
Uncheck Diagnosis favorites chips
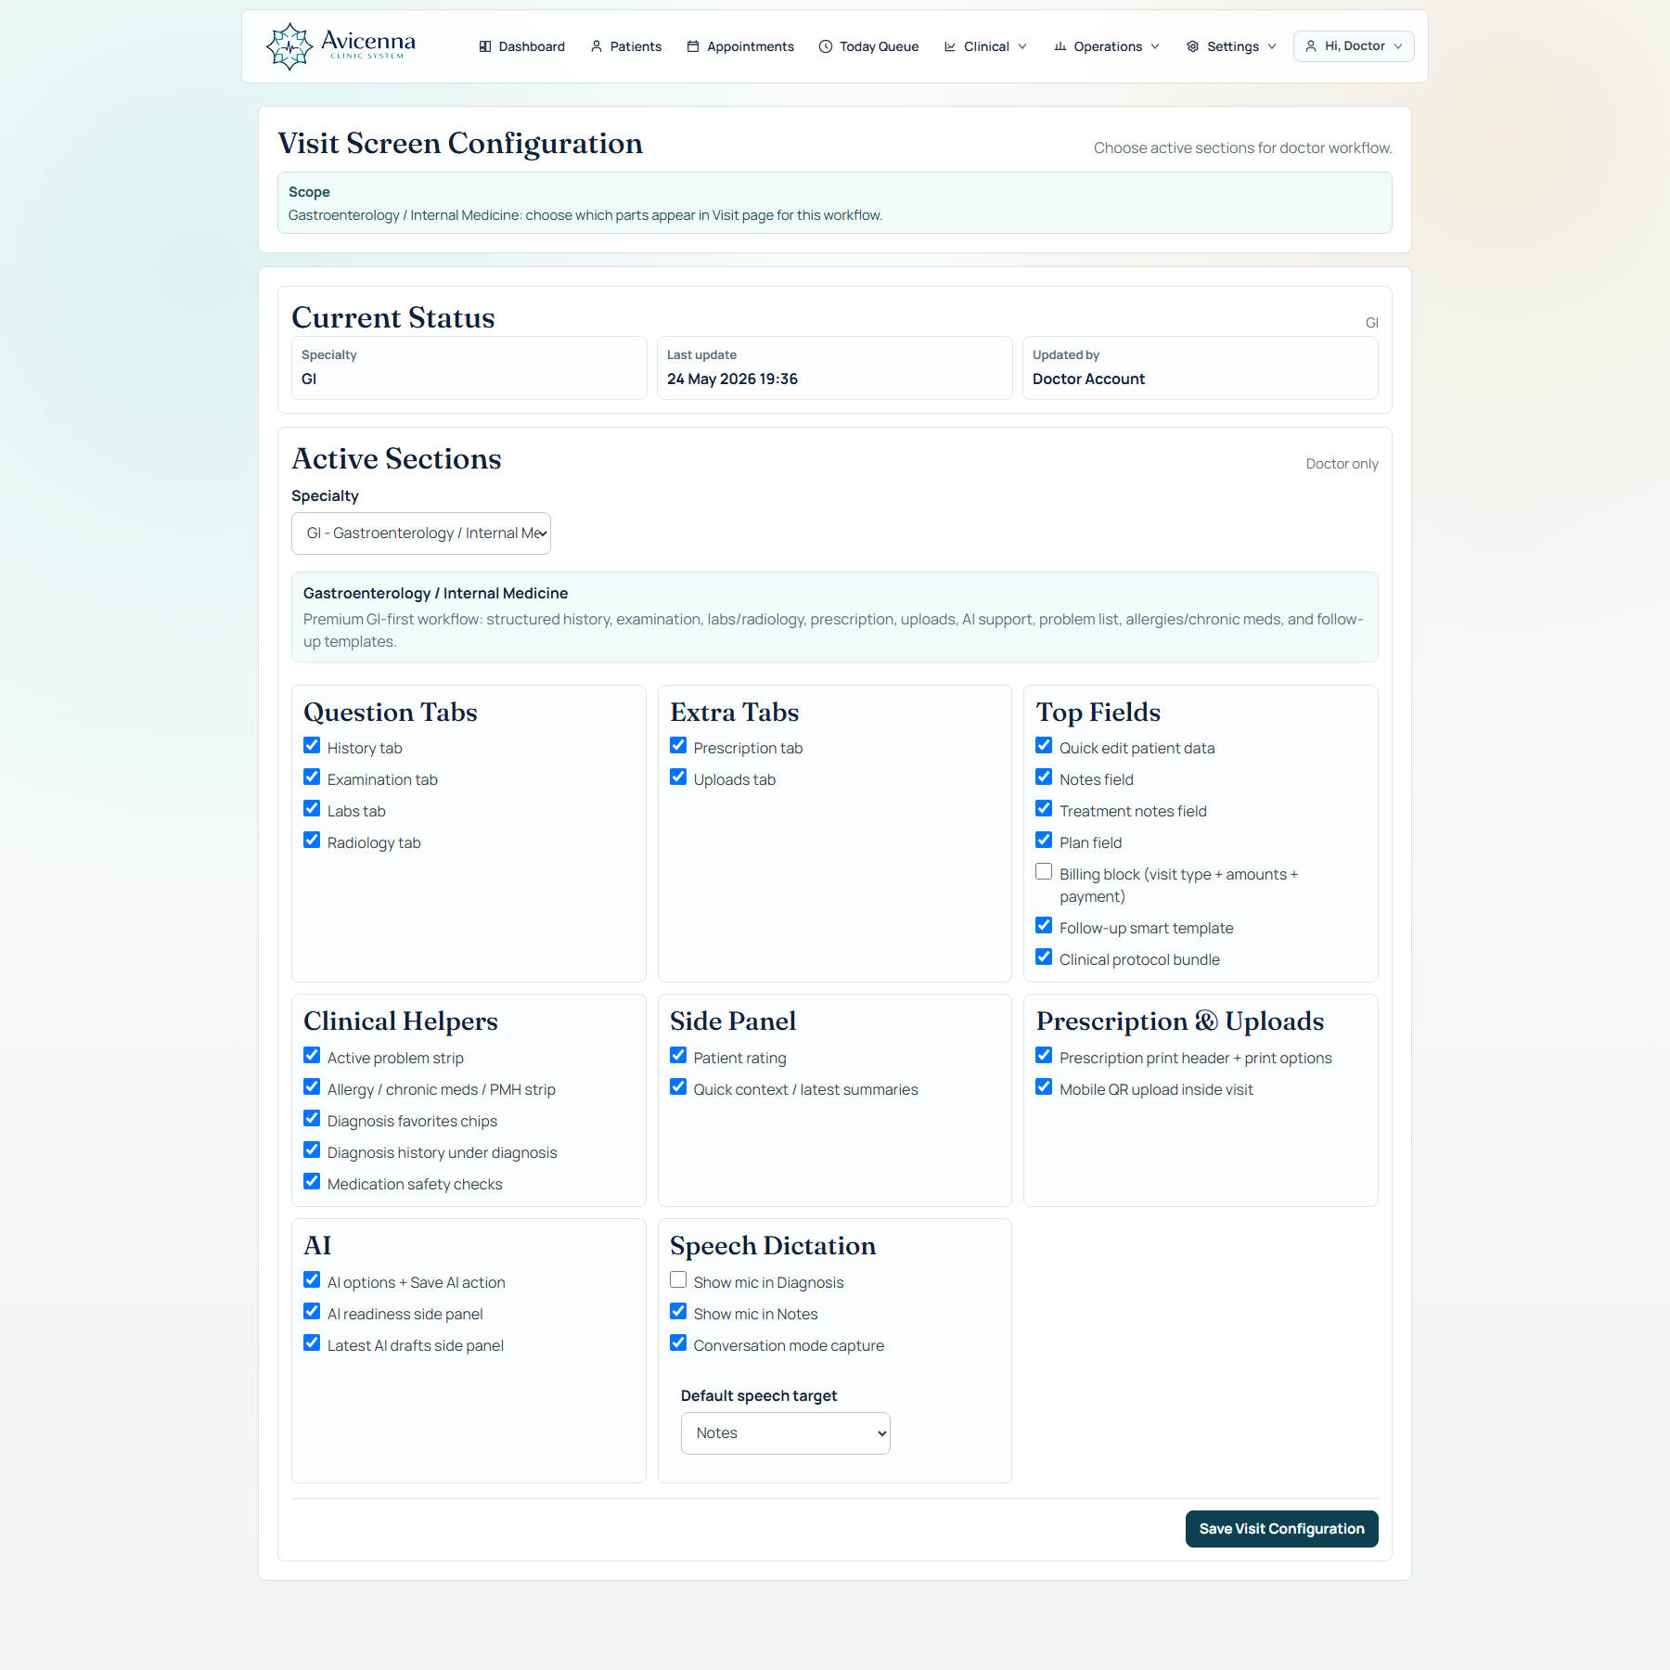tap(312, 1119)
